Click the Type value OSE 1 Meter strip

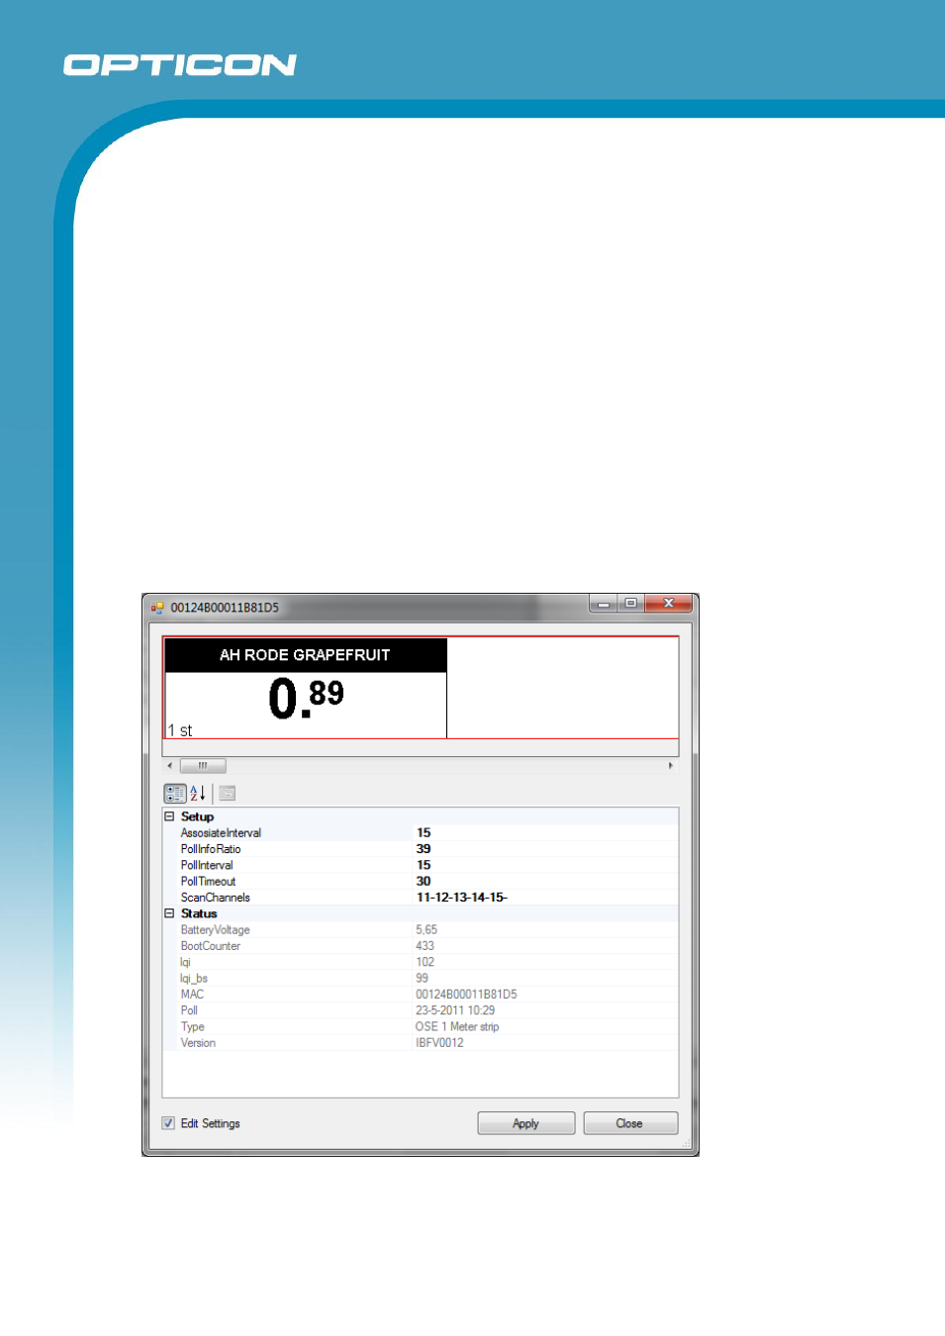point(457,1026)
